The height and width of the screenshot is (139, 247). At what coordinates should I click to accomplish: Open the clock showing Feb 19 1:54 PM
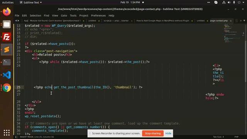(130, 2)
